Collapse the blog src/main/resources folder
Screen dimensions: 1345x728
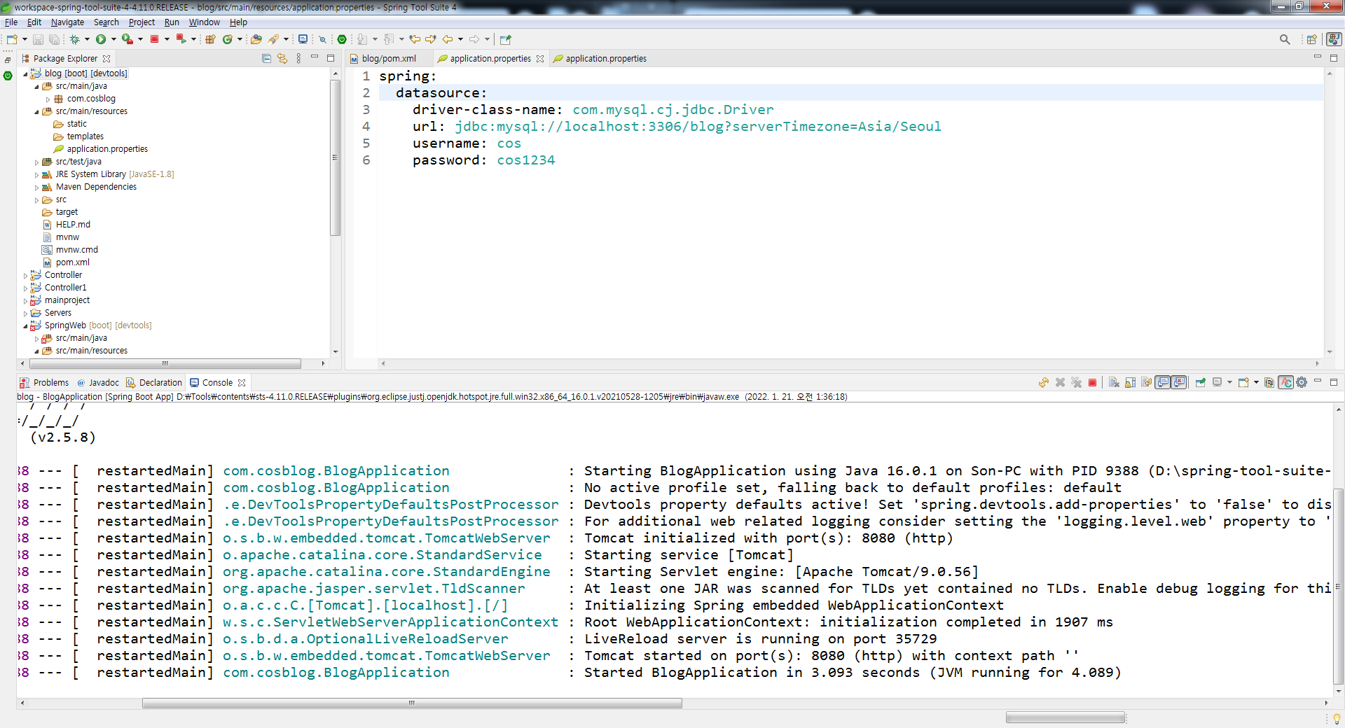36,111
